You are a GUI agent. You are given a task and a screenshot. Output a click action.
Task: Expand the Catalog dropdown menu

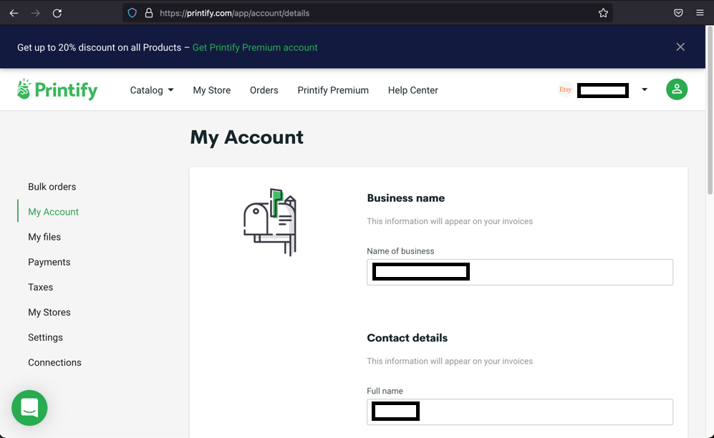click(x=152, y=90)
